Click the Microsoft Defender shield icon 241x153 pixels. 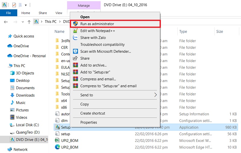pyautogui.click(x=75, y=51)
